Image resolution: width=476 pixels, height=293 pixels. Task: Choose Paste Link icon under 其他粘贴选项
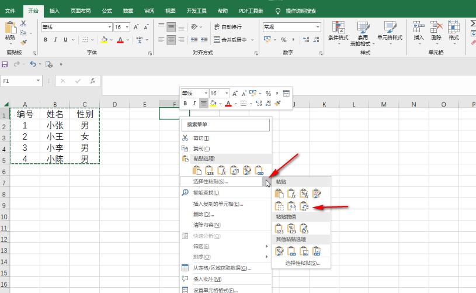(x=291, y=251)
